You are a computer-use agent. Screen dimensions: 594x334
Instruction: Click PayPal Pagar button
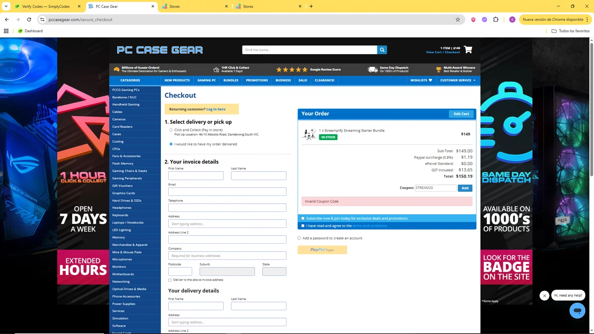click(x=322, y=250)
